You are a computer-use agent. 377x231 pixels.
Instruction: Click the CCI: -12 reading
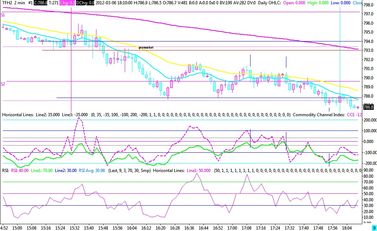coord(354,115)
